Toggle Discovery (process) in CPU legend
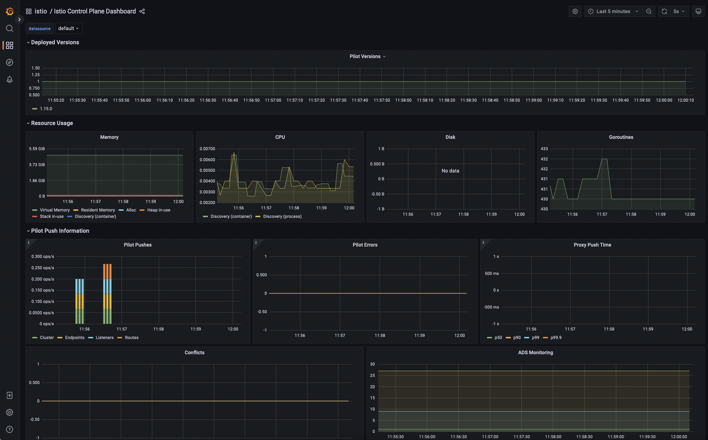Screen dimensions: 708x440 (x=282, y=216)
